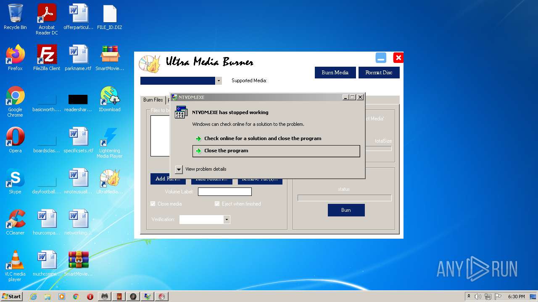
Task: Open Lightening Media Player shortcut
Action: tap(110, 143)
